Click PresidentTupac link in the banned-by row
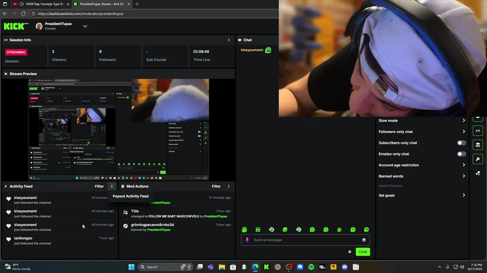Viewport: 487px width, 273px height. point(159,230)
